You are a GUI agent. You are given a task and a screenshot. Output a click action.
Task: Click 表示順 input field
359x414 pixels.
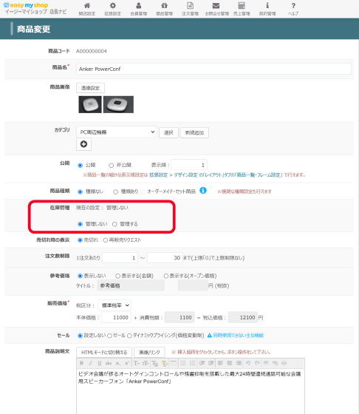point(189,165)
